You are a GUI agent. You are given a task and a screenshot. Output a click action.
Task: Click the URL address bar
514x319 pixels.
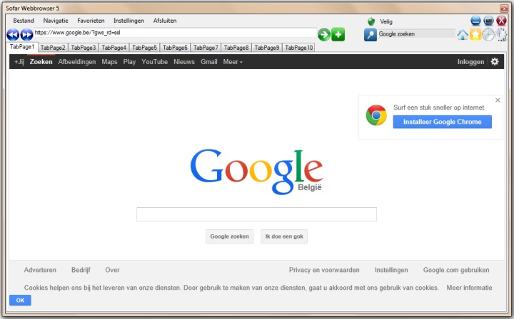176,33
